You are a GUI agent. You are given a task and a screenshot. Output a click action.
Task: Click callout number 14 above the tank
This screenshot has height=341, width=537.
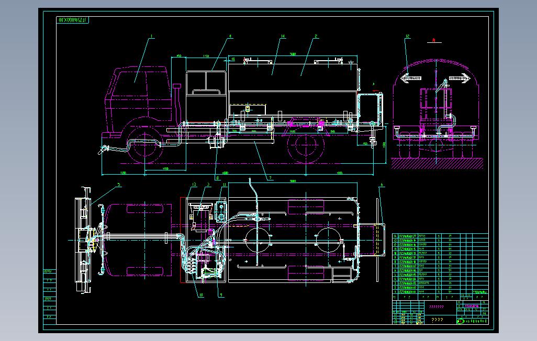click(283, 36)
